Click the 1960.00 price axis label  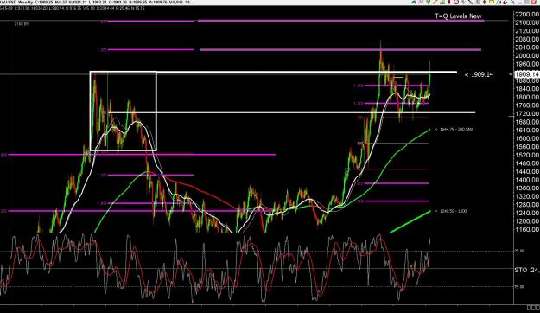[527, 64]
